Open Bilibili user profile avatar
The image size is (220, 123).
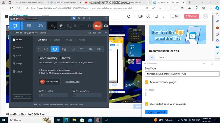206,16
